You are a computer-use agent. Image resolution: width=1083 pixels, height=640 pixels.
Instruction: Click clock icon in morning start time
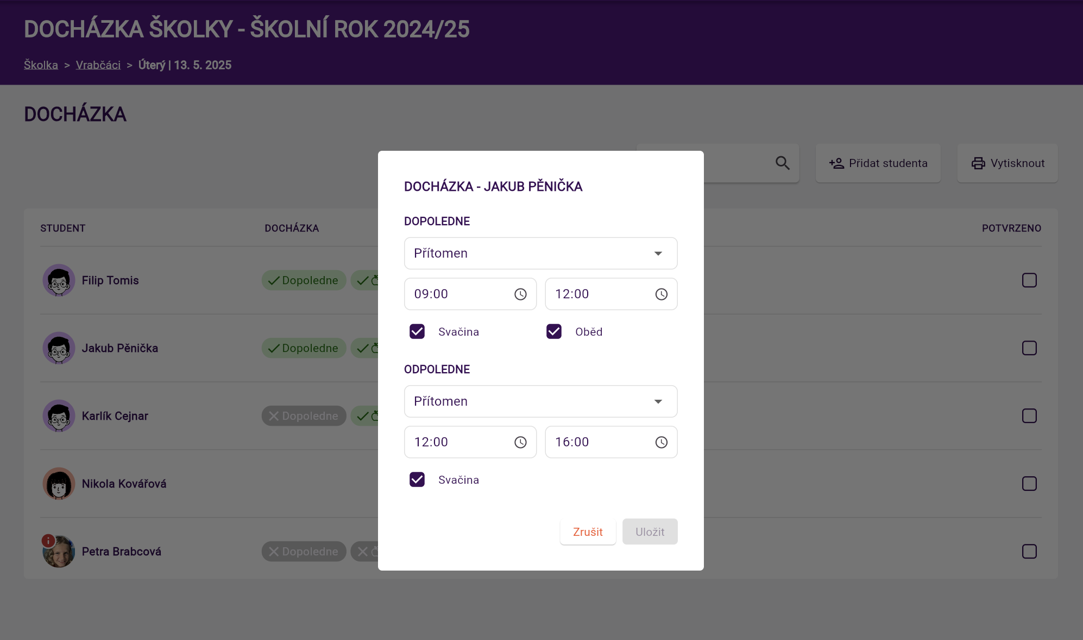coord(520,294)
